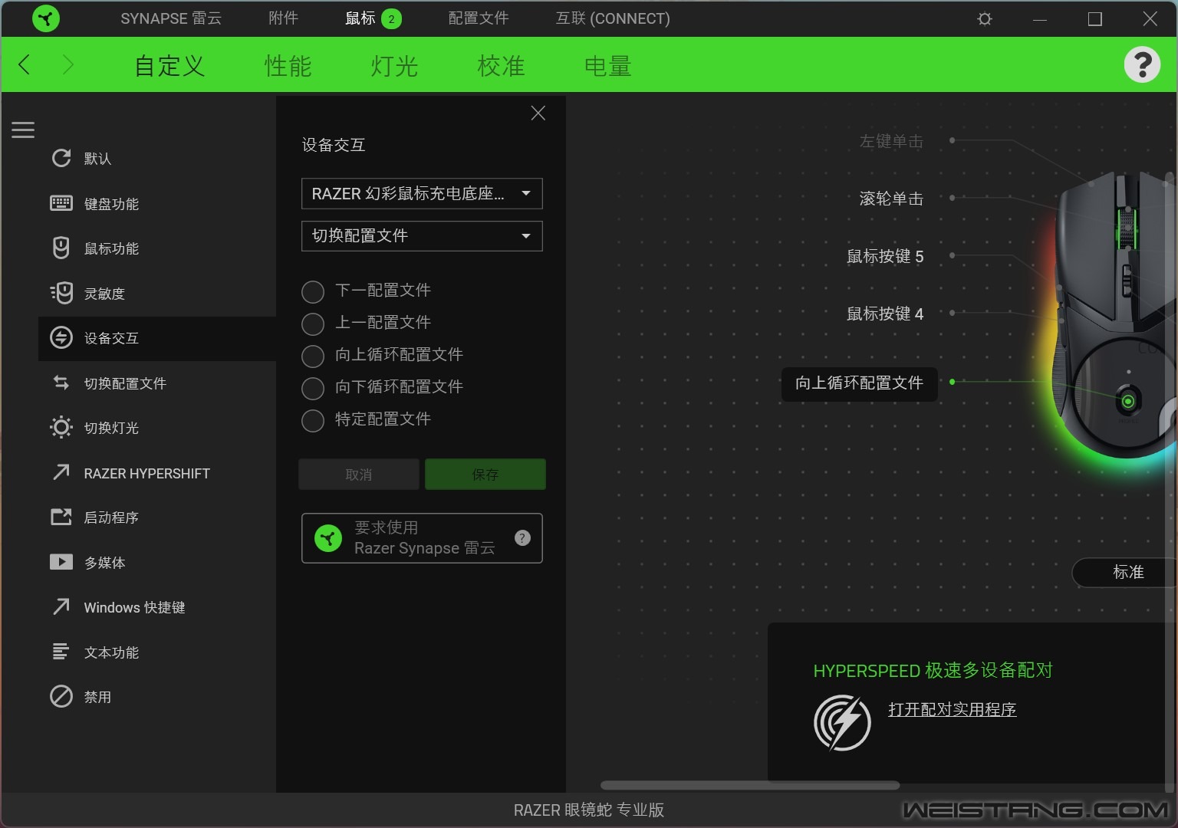
Task: Select the 启动程序 launch icon
Action: [x=61, y=517]
